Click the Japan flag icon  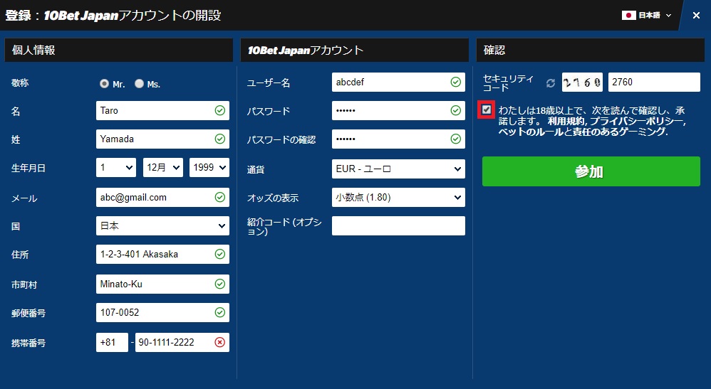point(628,16)
